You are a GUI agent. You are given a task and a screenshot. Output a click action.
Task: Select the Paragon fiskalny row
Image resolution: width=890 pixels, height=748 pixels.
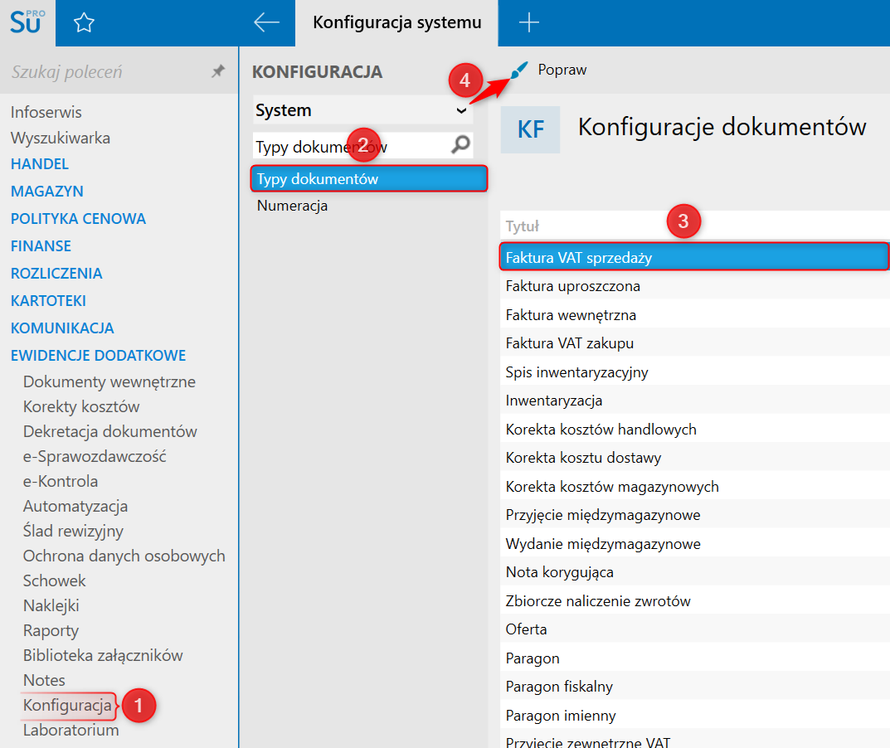tap(695, 687)
